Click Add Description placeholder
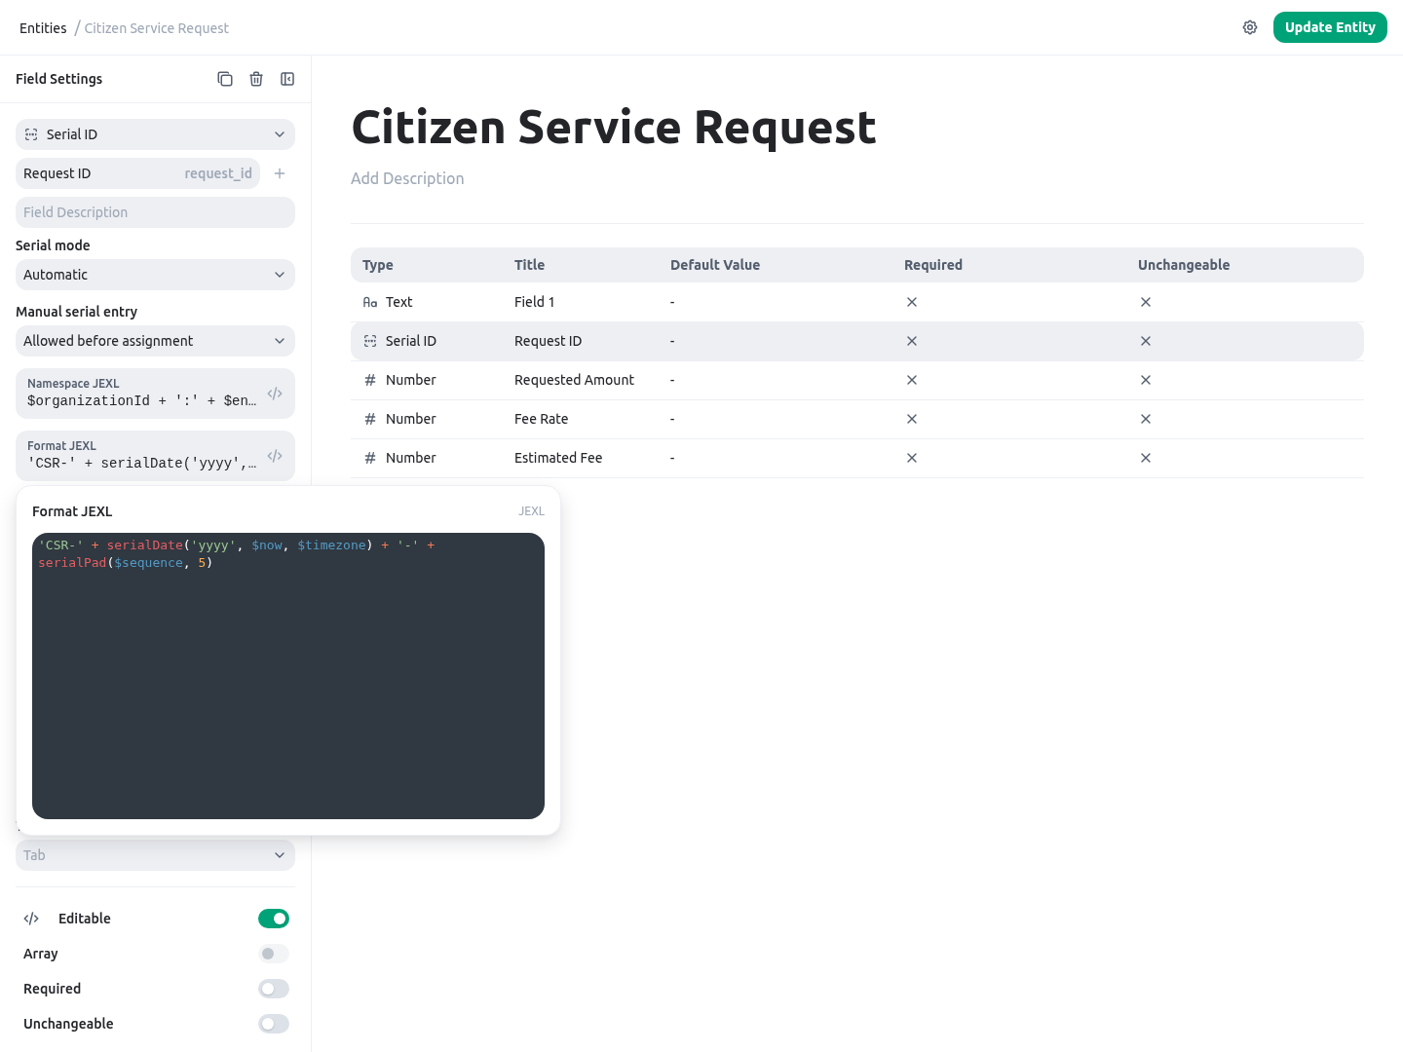This screenshot has height=1052, width=1403. click(407, 178)
